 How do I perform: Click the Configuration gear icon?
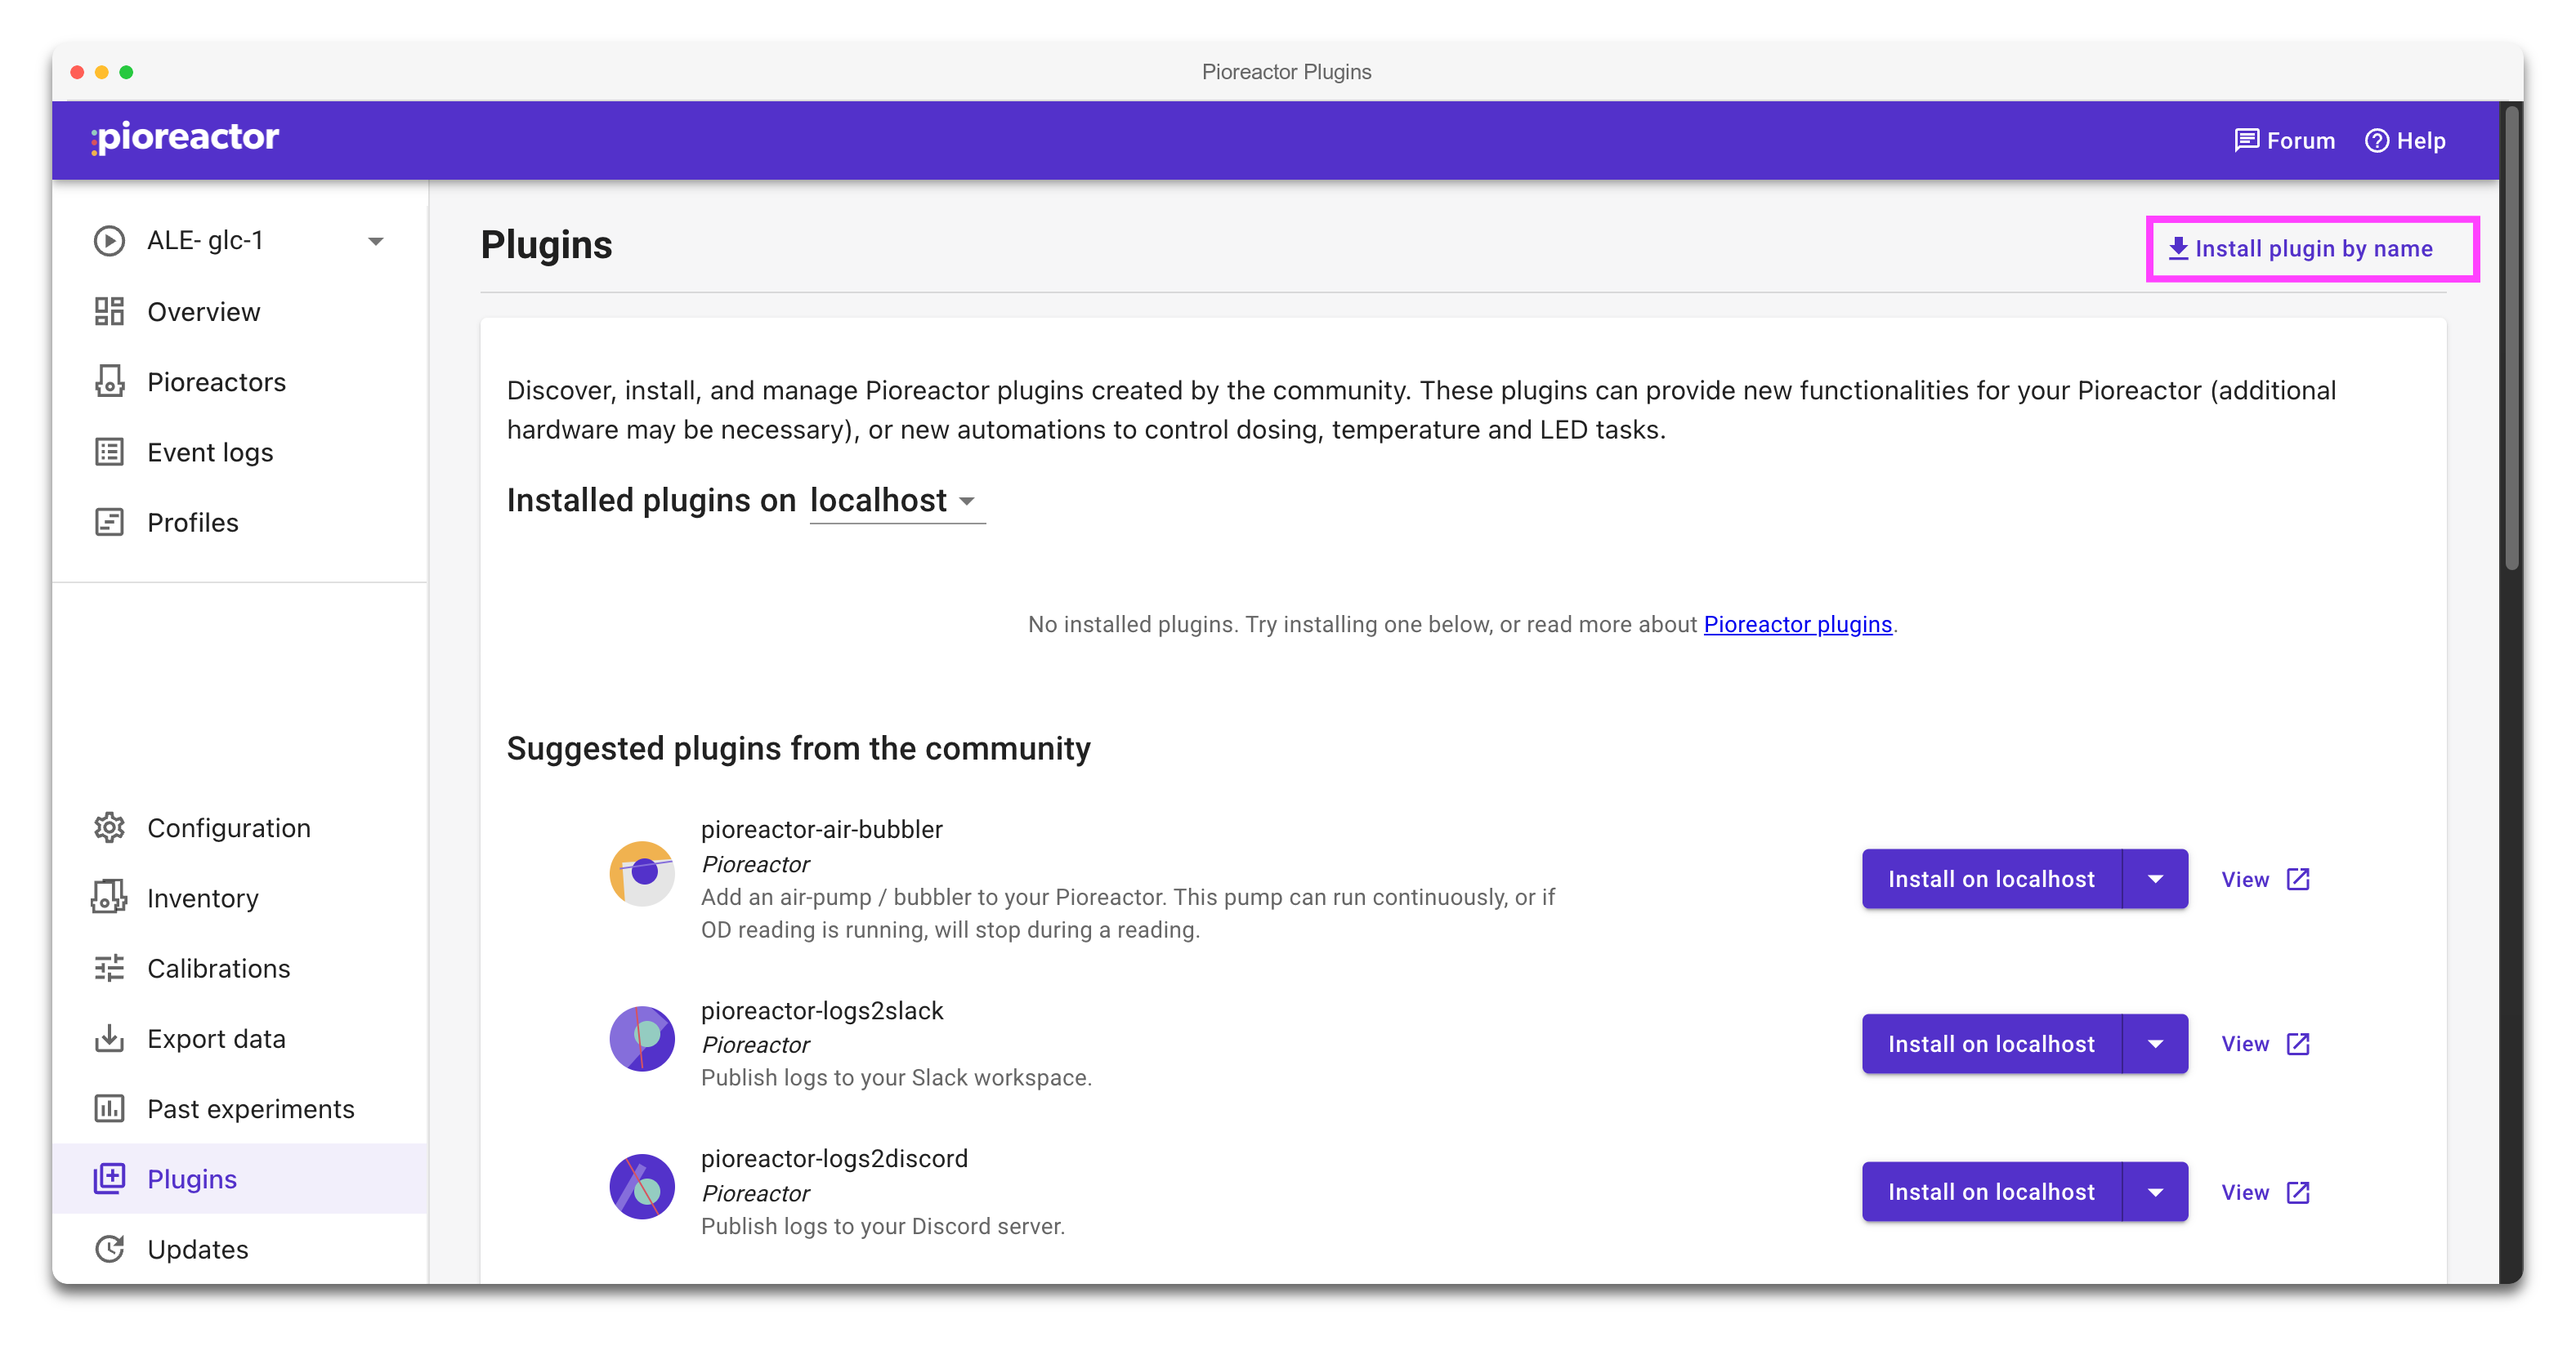[x=109, y=827]
